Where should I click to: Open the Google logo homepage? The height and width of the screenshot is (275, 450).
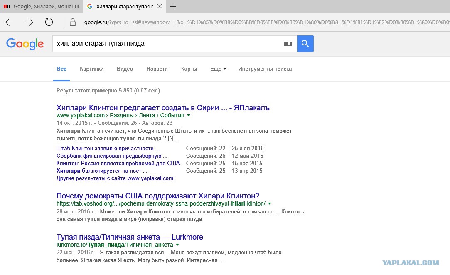pos(25,44)
